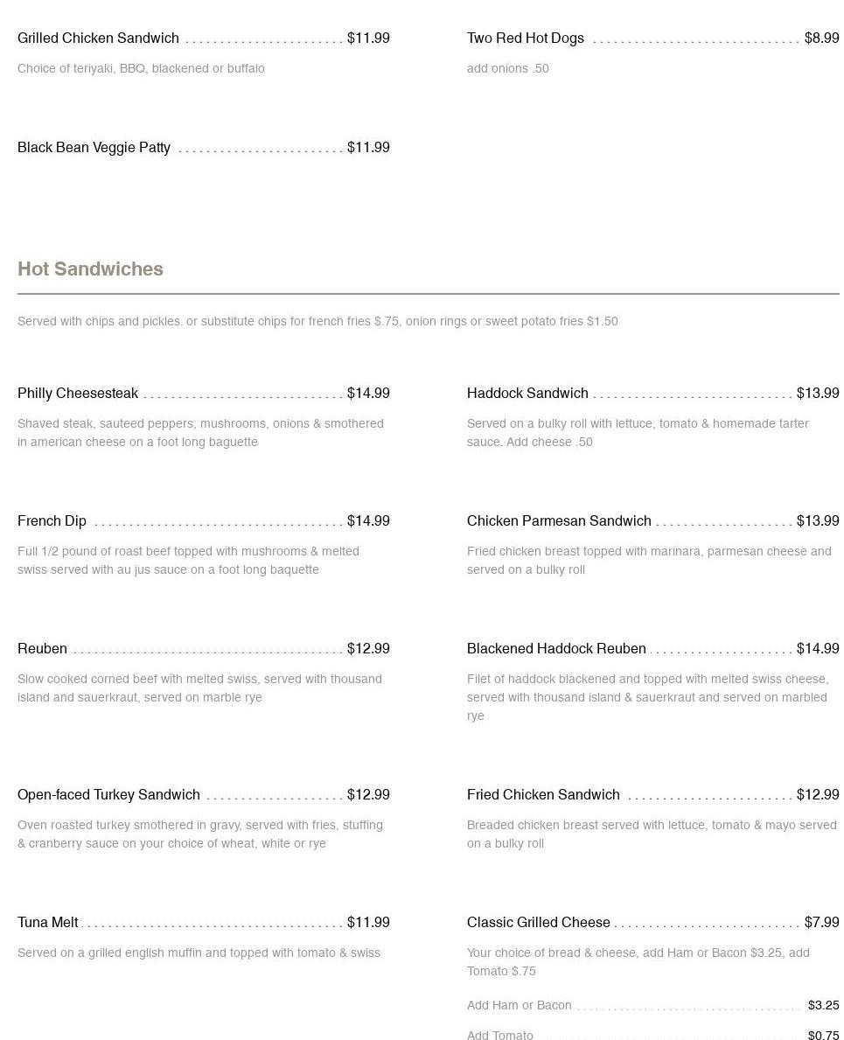Click the Philly Cheesesteak menu item title
Image resolution: width=844 pixels, height=1040 pixels.
[x=78, y=394]
